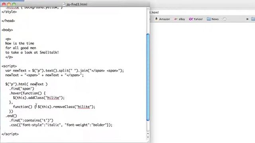
Task: Click the line .find('span')
Action: [22, 89]
